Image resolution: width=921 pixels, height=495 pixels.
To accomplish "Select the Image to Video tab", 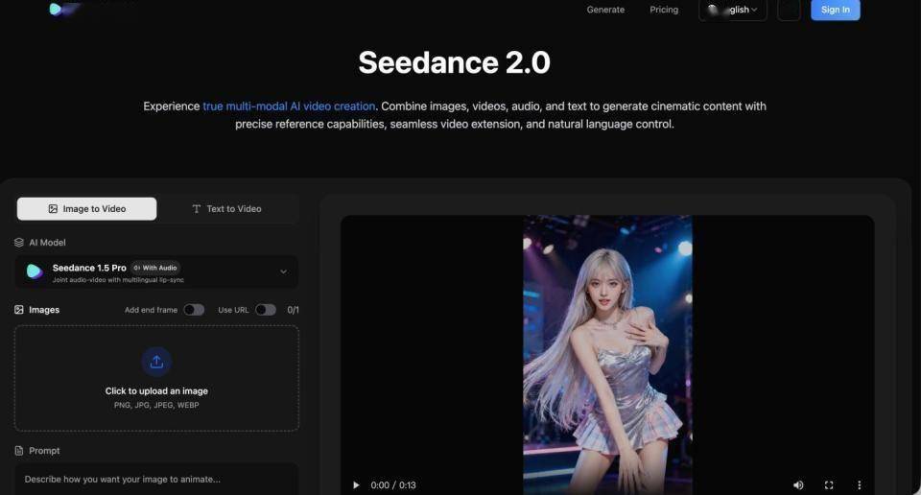I will coord(86,209).
